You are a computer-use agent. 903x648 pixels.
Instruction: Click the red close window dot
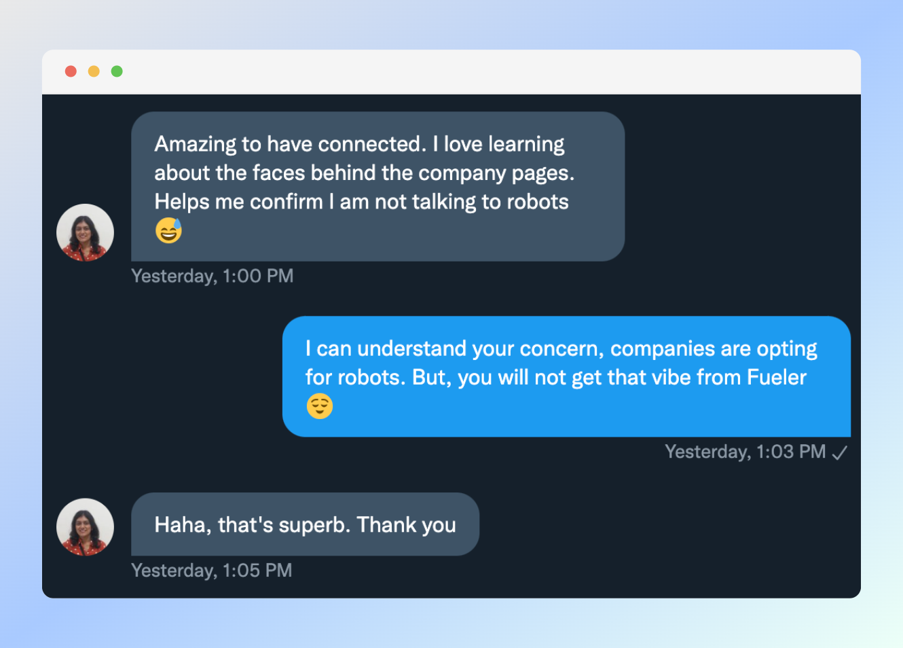click(x=71, y=71)
